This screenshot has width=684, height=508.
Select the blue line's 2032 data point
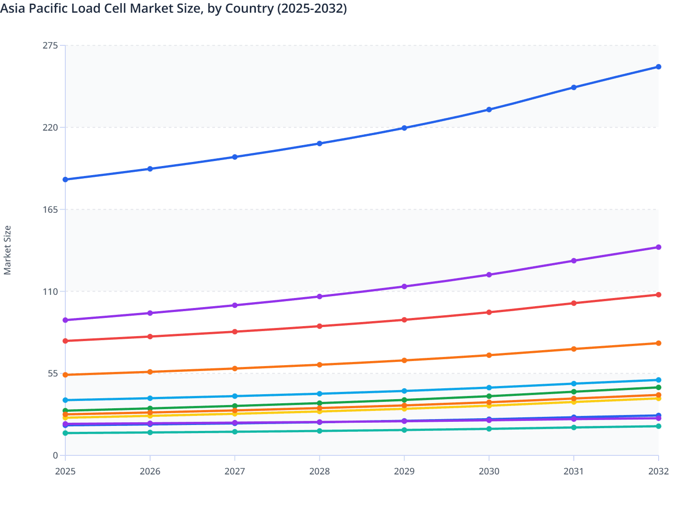click(x=658, y=67)
